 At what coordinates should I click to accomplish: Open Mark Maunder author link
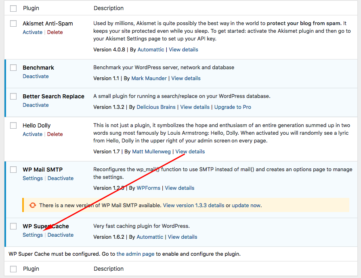[x=149, y=79]
